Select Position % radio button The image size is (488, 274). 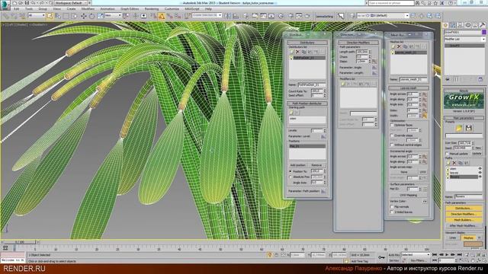pyautogui.click(x=291, y=171)
